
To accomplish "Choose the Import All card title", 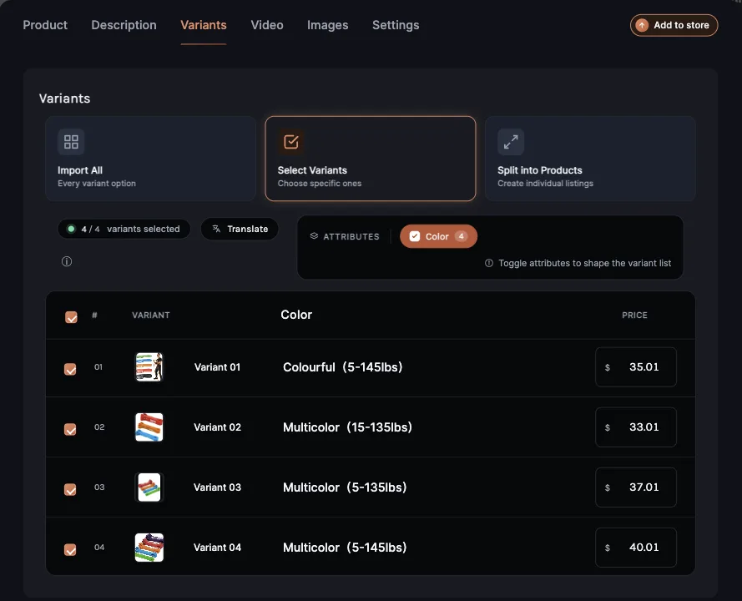I will [80, 170].
